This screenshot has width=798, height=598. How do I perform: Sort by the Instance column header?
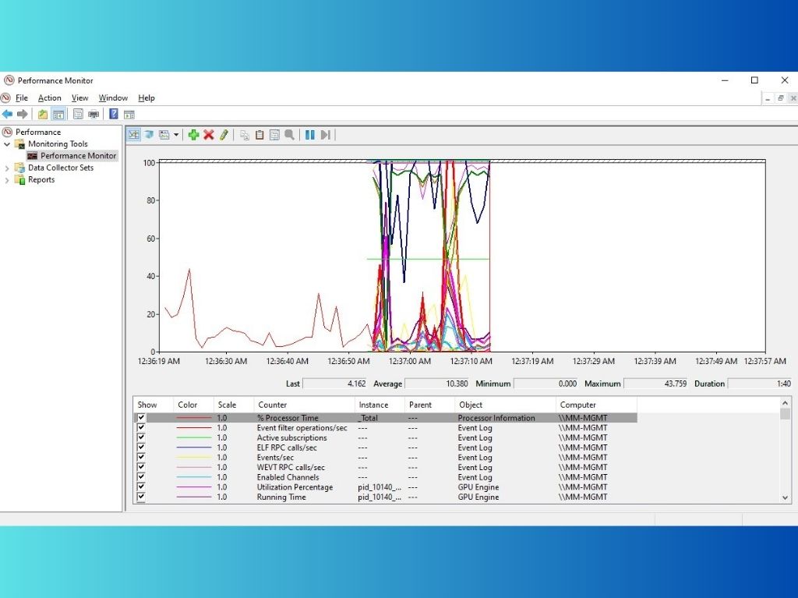click(380, 405)
